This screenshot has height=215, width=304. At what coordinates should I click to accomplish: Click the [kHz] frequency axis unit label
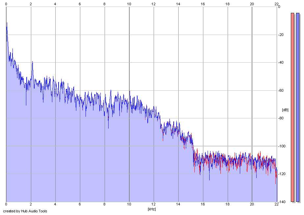pyautogui.click(x=152, y=209)
